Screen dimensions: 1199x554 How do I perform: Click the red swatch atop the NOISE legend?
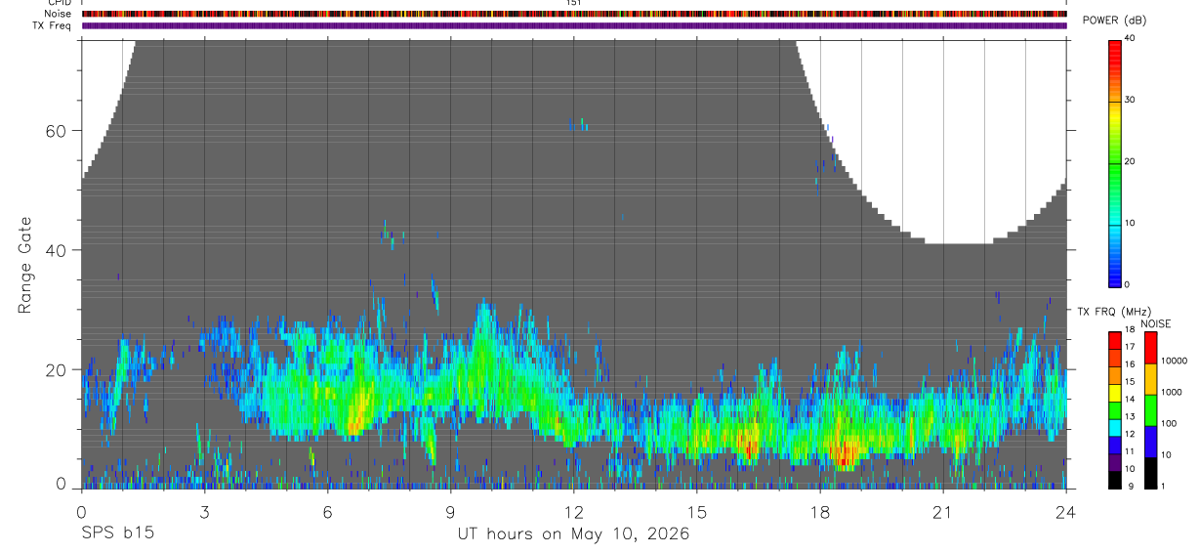(x=1151, y=348)
